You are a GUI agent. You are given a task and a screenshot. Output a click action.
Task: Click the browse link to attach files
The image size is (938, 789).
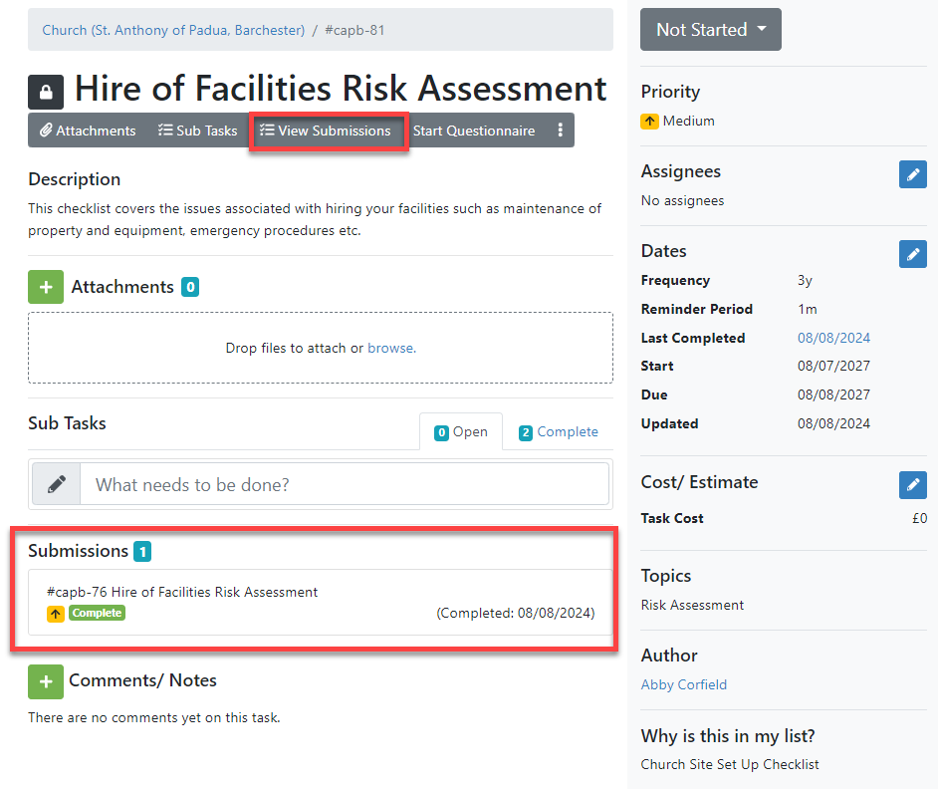tap(390, 349)
